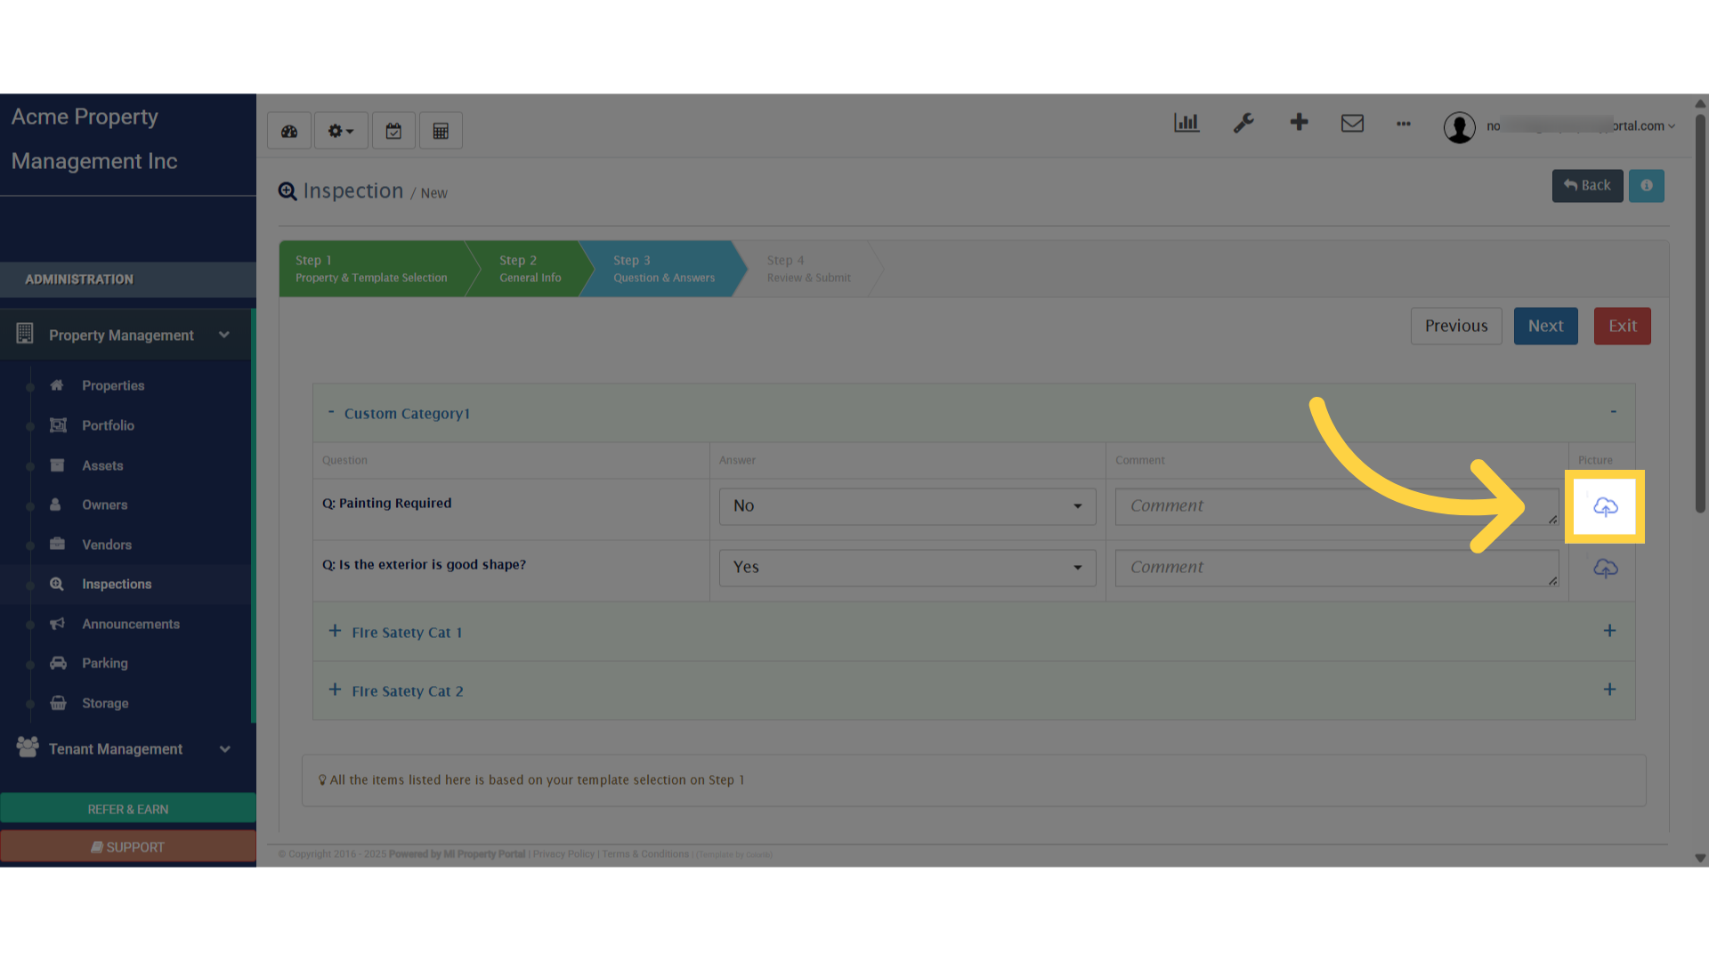Viewport: 1709px width, 961px height.
Task: Click the Parking car icon
Action: click(x=58, y=663)
